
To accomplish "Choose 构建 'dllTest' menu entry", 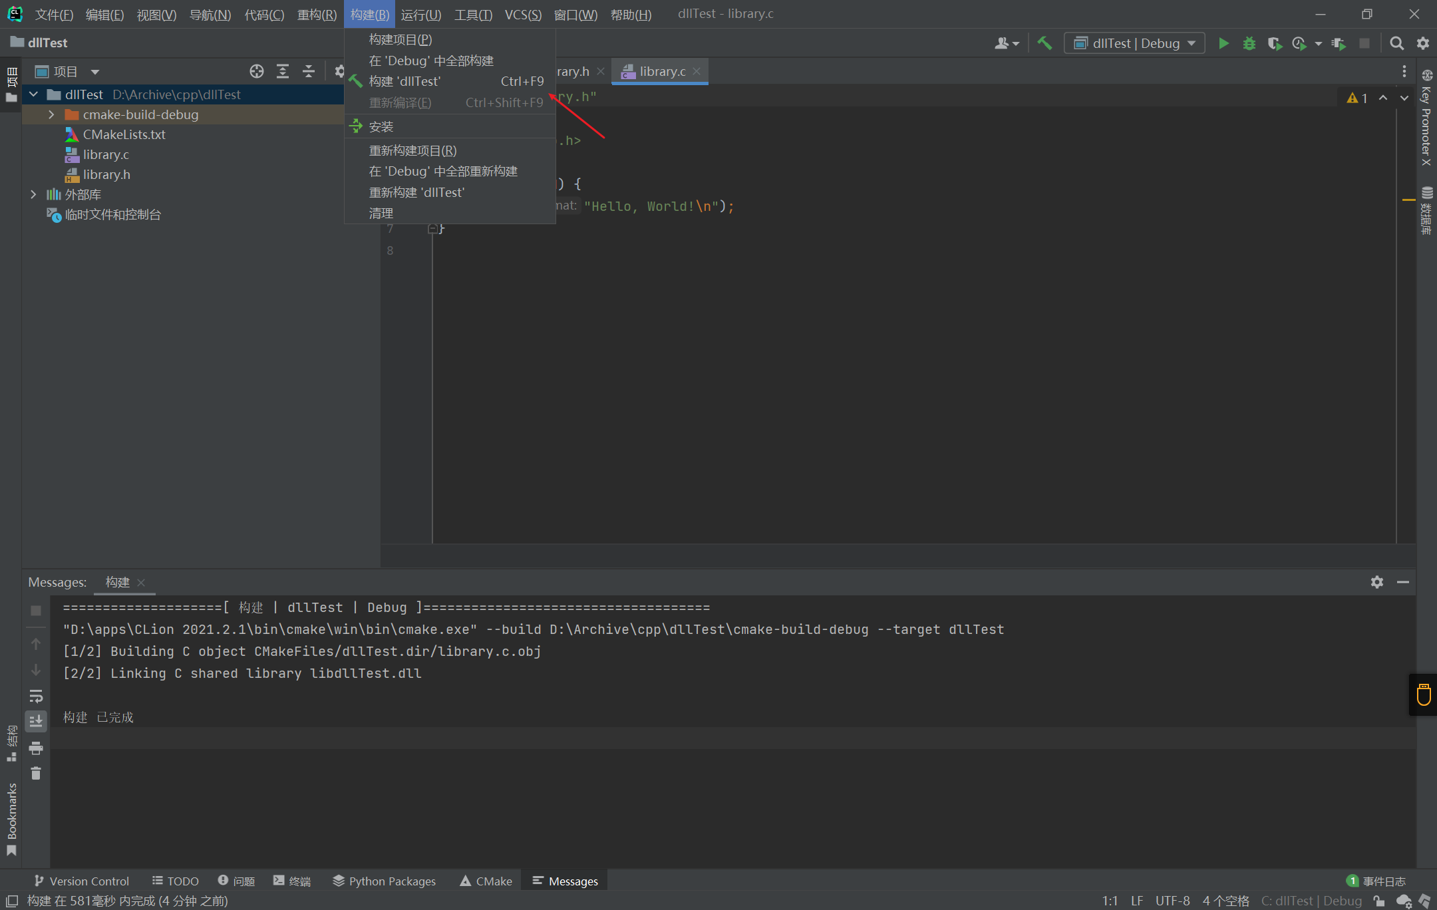I will click(450, 81).
